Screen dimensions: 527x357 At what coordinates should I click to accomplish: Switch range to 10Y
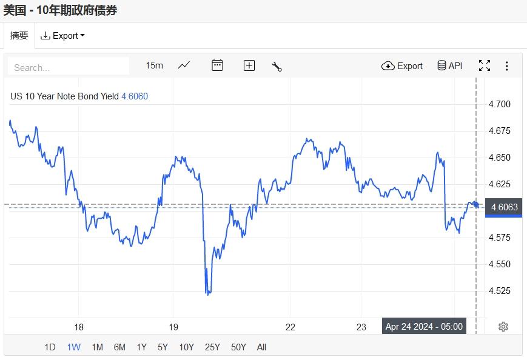186,347
